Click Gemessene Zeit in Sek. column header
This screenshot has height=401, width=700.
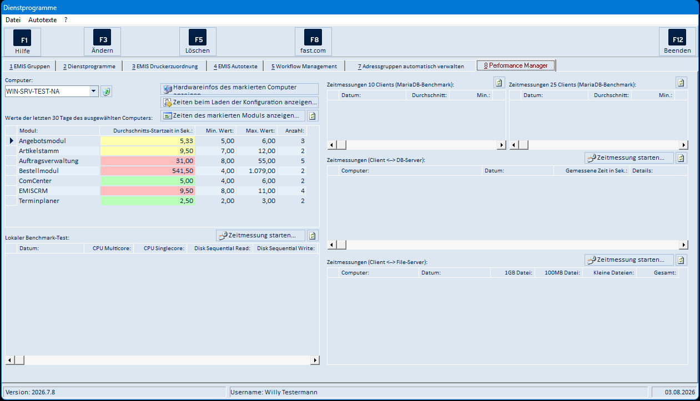(592, 171)
